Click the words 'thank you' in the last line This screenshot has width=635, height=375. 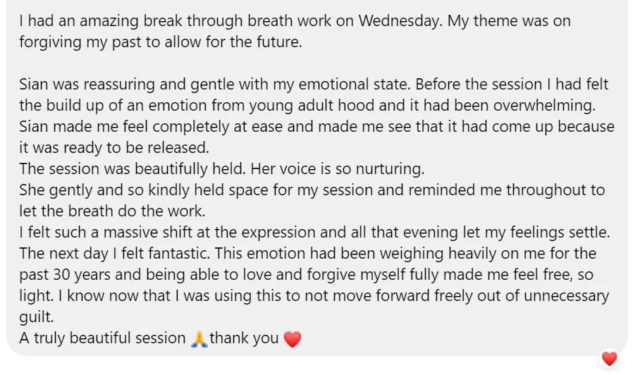244,338
